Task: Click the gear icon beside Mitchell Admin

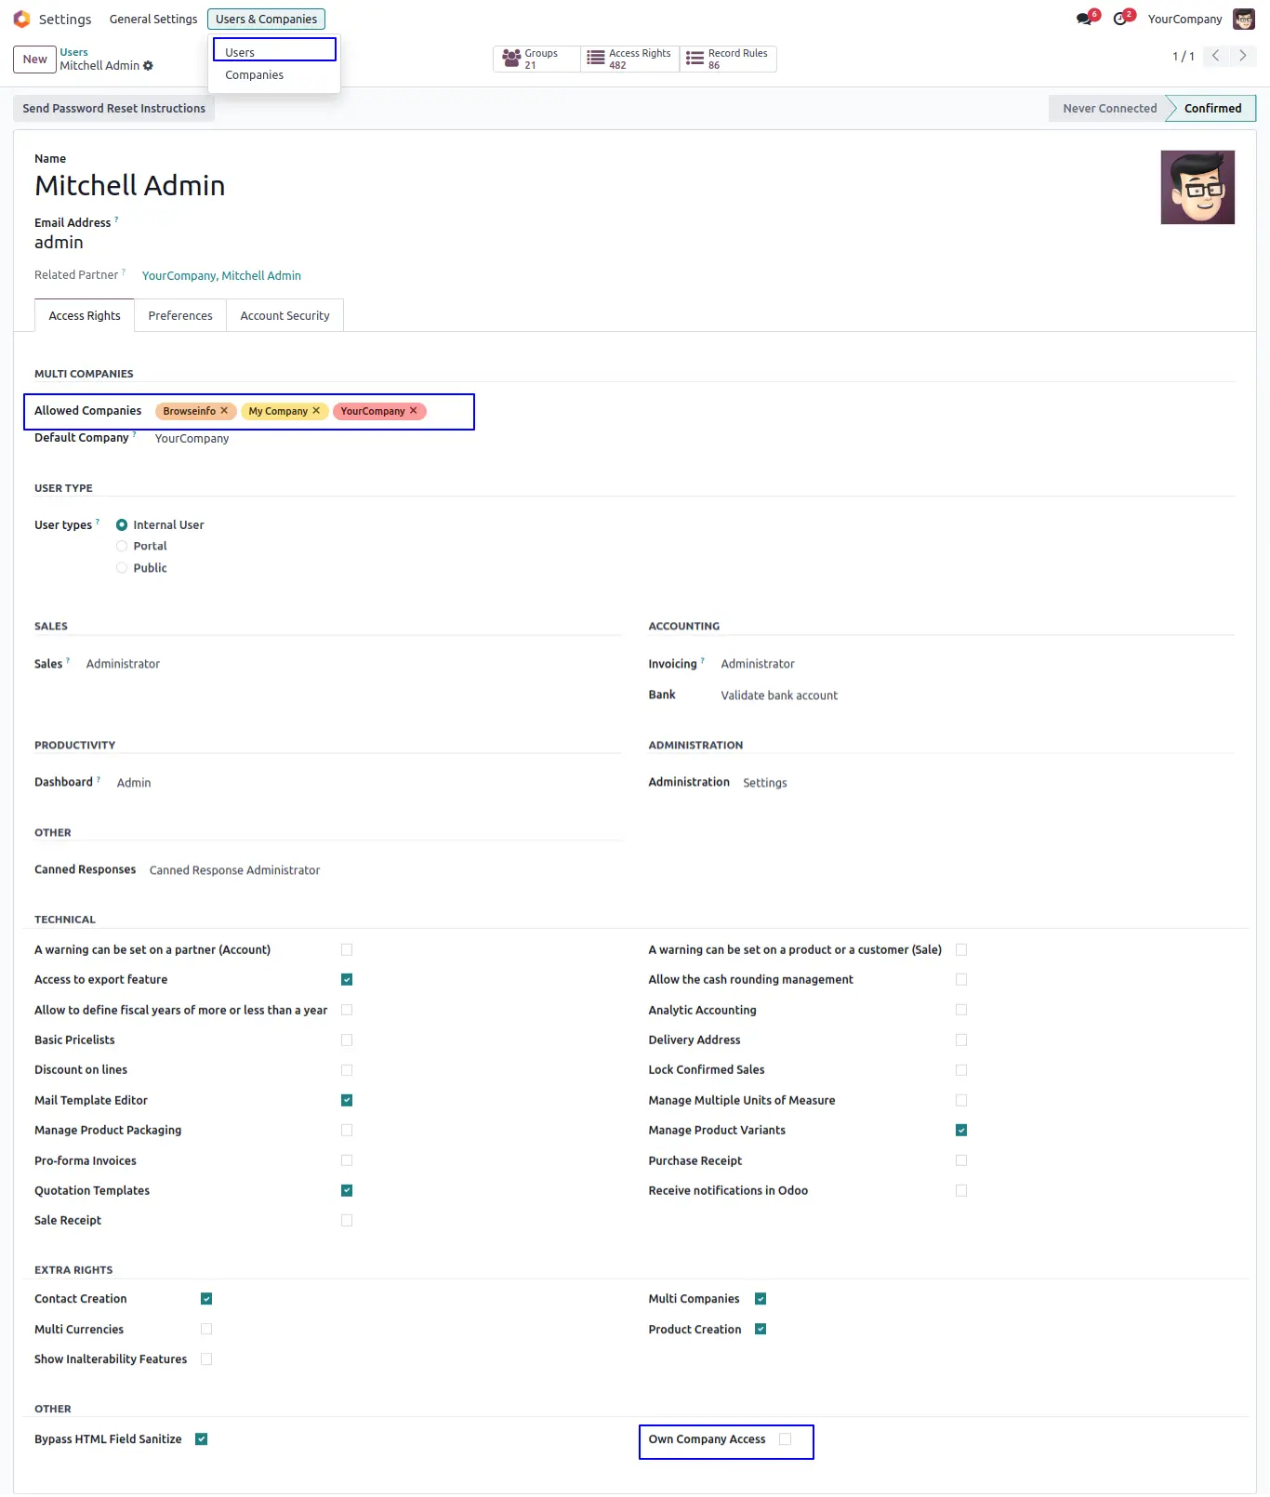Action: pyautogui.click(x=149, y=66)
